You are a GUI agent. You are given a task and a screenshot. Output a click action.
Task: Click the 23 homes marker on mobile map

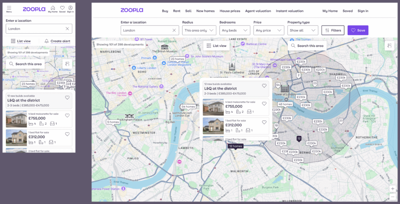(x=28, y=84)
